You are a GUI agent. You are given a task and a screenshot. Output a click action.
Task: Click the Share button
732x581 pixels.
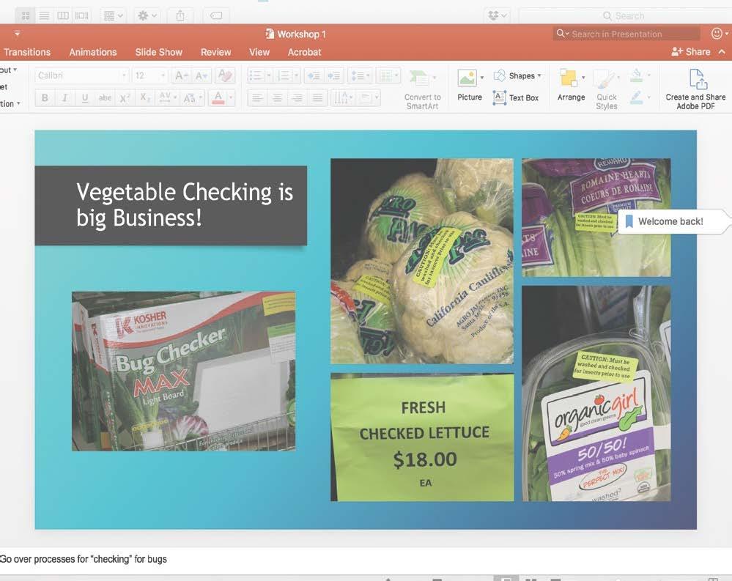coord(691,52)
